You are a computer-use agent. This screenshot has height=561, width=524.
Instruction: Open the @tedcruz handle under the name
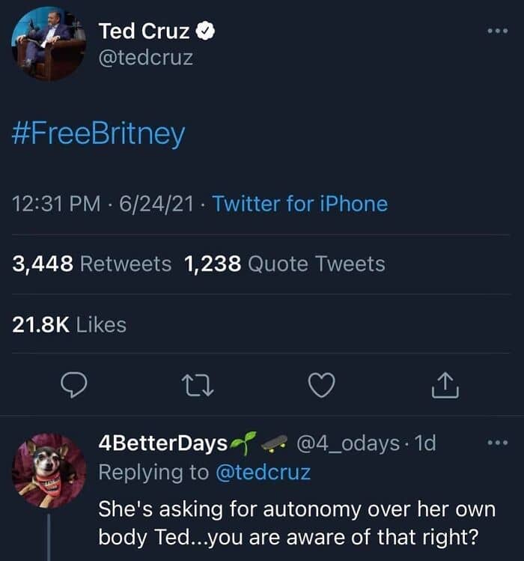145,58
